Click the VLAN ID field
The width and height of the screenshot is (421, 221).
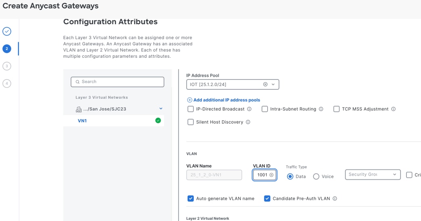pos(264,175)
